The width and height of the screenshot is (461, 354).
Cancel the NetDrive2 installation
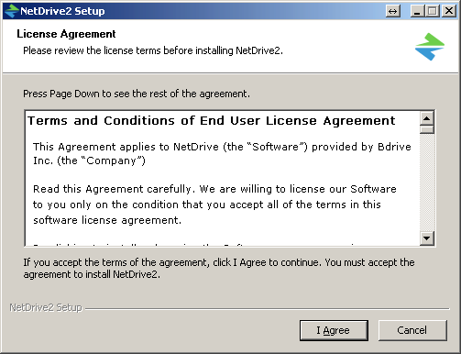(x=412, y=330)
